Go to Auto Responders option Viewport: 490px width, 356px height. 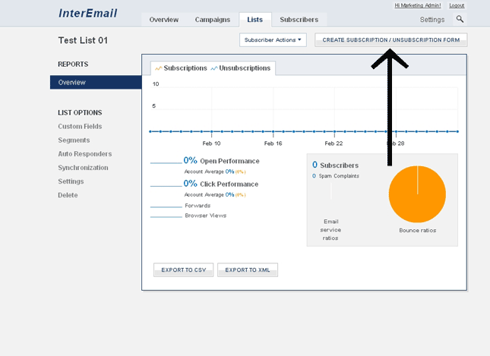pos(84,154)
